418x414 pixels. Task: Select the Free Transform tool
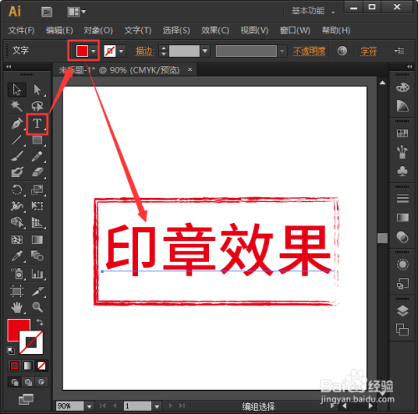[x=37, y=206]
